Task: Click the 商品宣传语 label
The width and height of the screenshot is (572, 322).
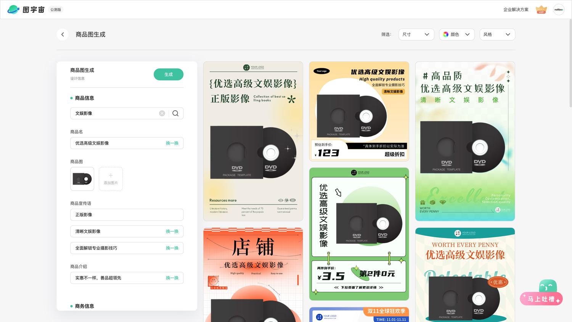Action: [x=81, y=203]
